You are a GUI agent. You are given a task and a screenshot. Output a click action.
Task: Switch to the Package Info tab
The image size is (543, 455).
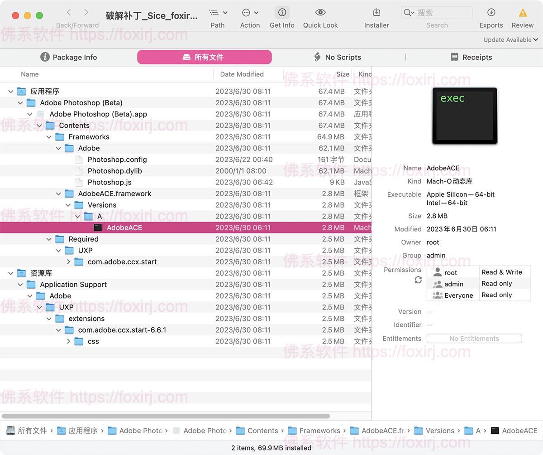[x=68, y=57]
